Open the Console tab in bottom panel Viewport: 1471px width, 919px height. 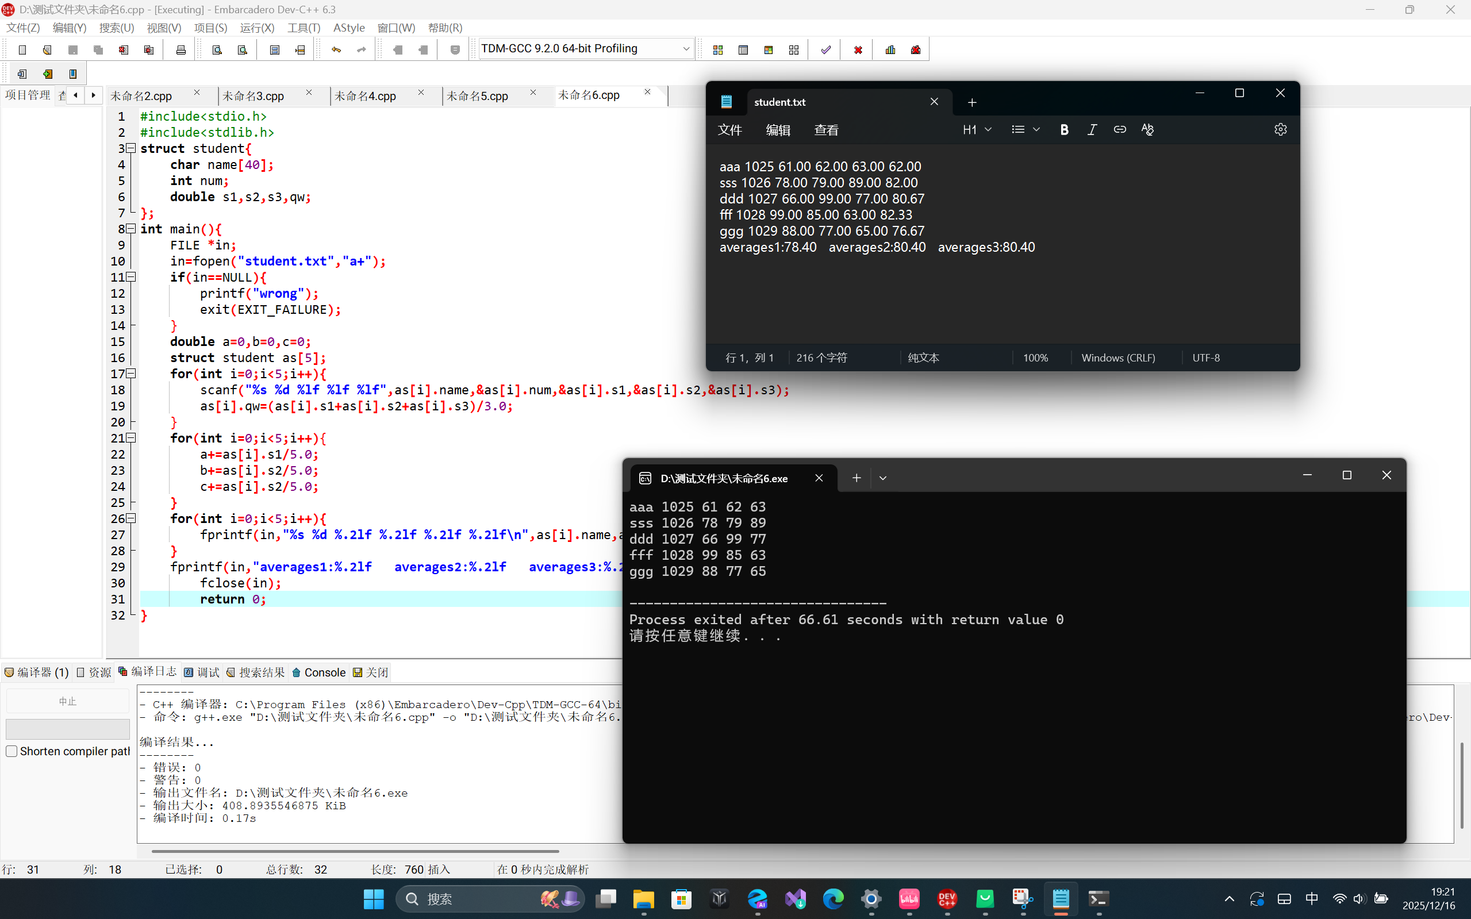(x=319, y=672)
